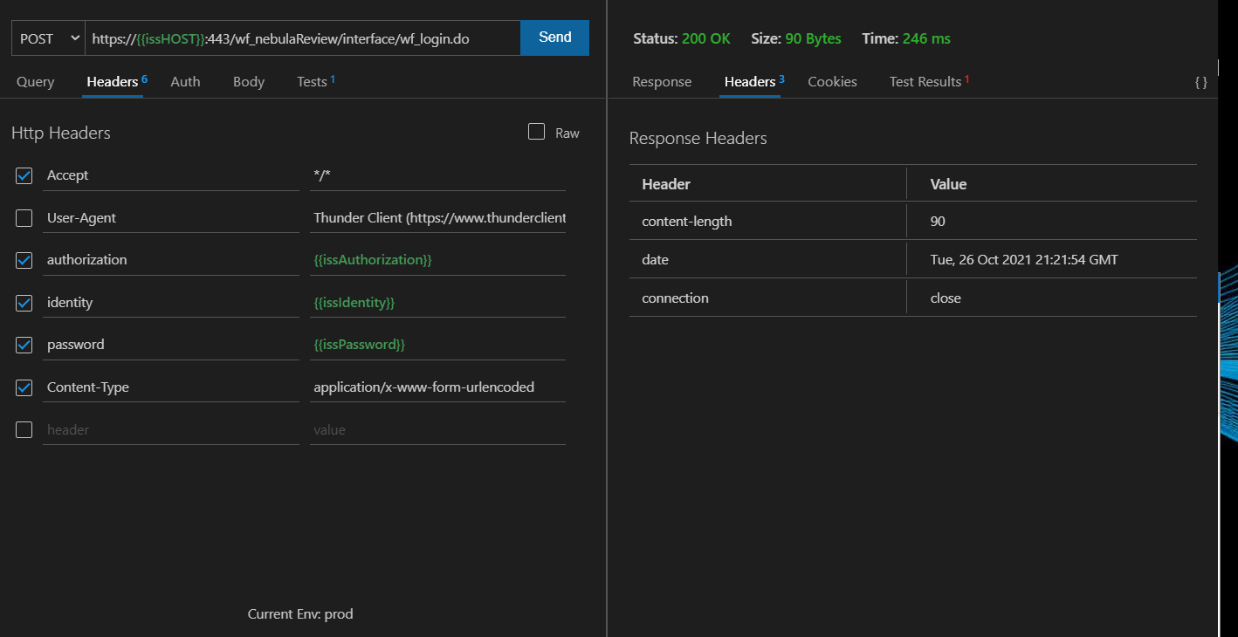Click the empty header name field

click(x=171, y=428)
